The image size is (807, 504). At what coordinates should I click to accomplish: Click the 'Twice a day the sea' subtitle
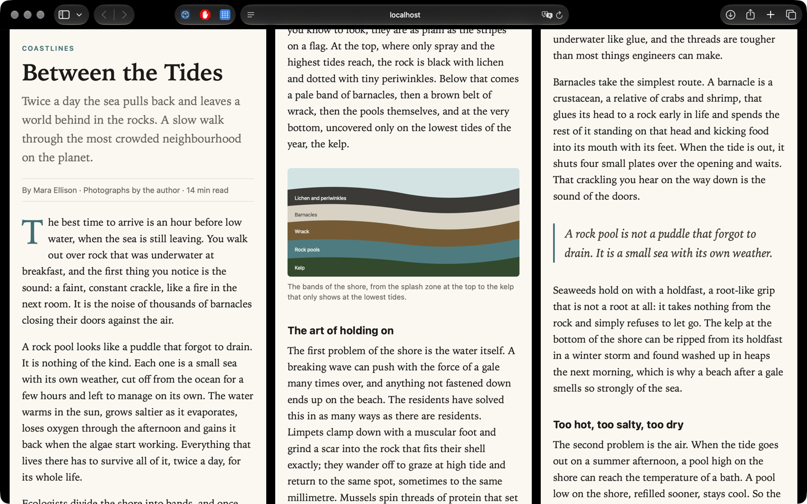[x=132, y=129]
